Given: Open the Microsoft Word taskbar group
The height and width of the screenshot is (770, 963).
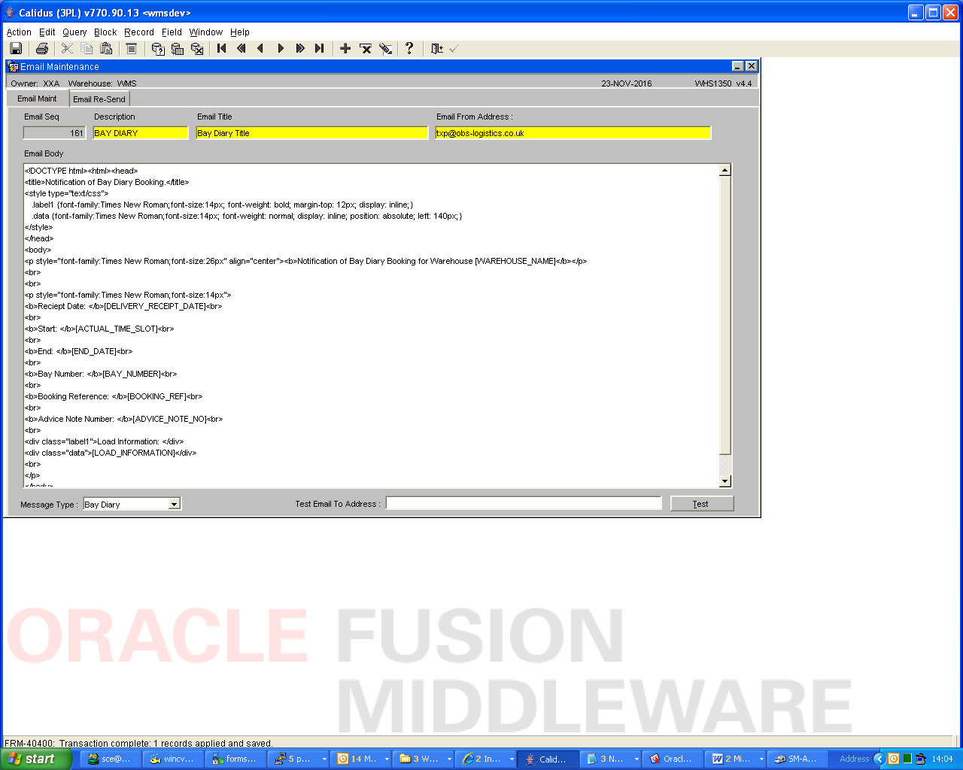Looking at the screenshot, I should pos(734,759).
